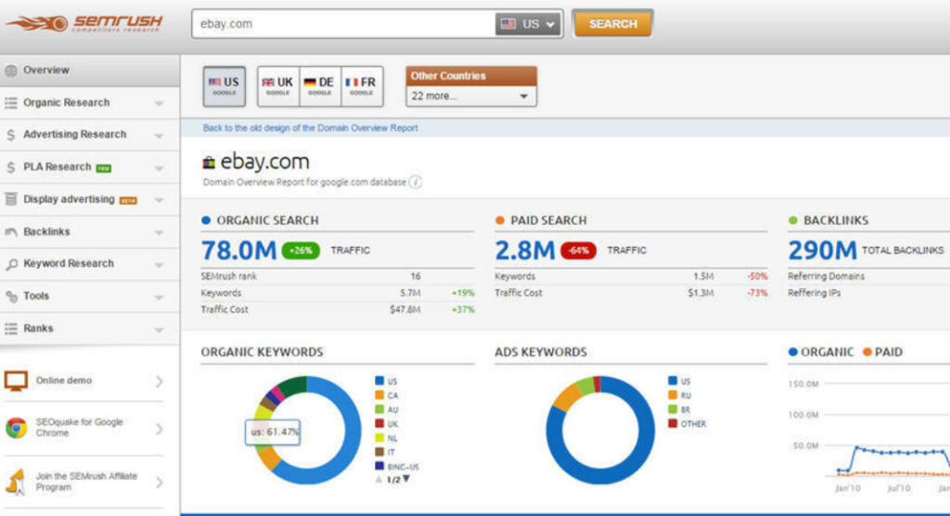Click the US flag in the search box

pyautogui.click(x=507, y=24)
